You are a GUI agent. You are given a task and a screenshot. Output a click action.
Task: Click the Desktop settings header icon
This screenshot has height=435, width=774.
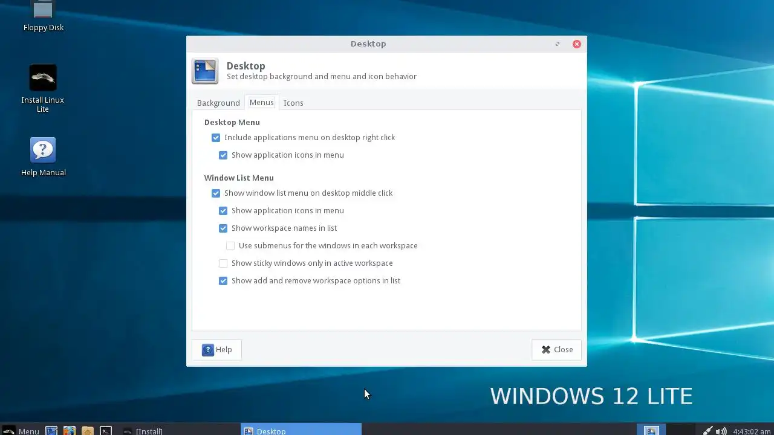tap(205, 71)
